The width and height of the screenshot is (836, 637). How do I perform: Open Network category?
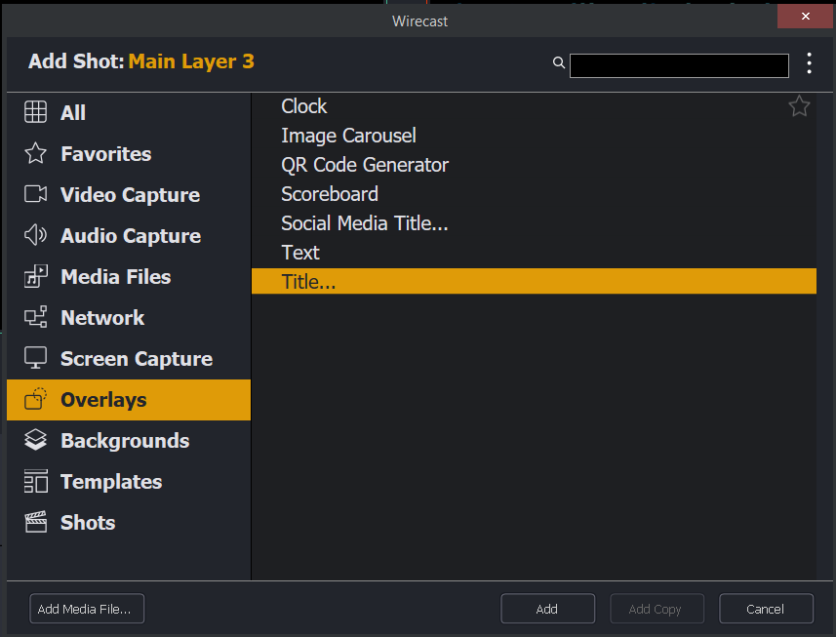(x=102, y=318)
